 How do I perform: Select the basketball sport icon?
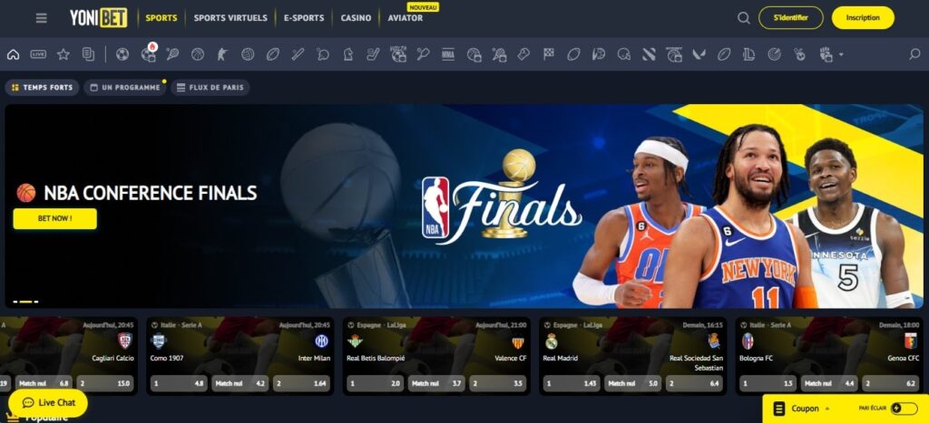[197, 54]
